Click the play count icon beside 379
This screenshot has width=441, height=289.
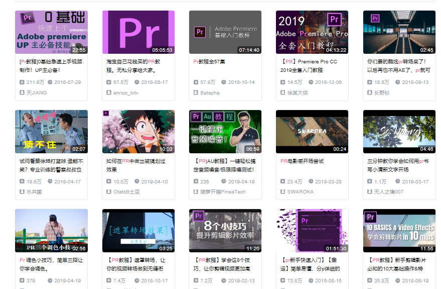[22, 280]
